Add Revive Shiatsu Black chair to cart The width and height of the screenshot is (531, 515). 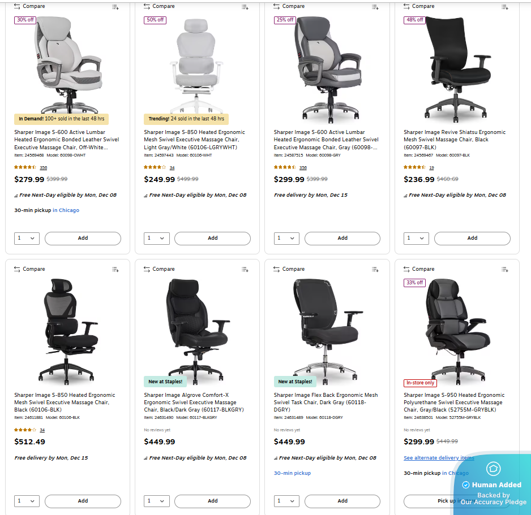tap(473, 239)
